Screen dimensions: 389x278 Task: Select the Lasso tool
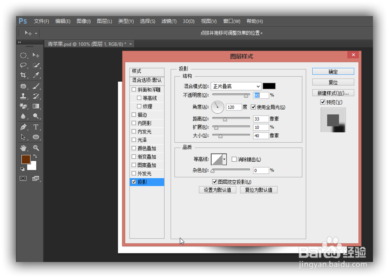24,64
